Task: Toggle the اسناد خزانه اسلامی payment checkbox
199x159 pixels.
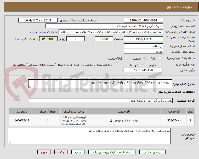Action: point(116,64)
